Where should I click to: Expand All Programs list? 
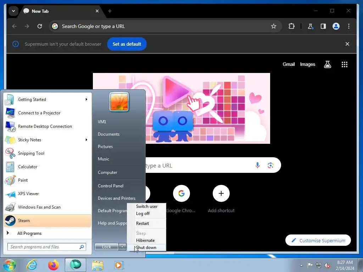pos(48,233)
